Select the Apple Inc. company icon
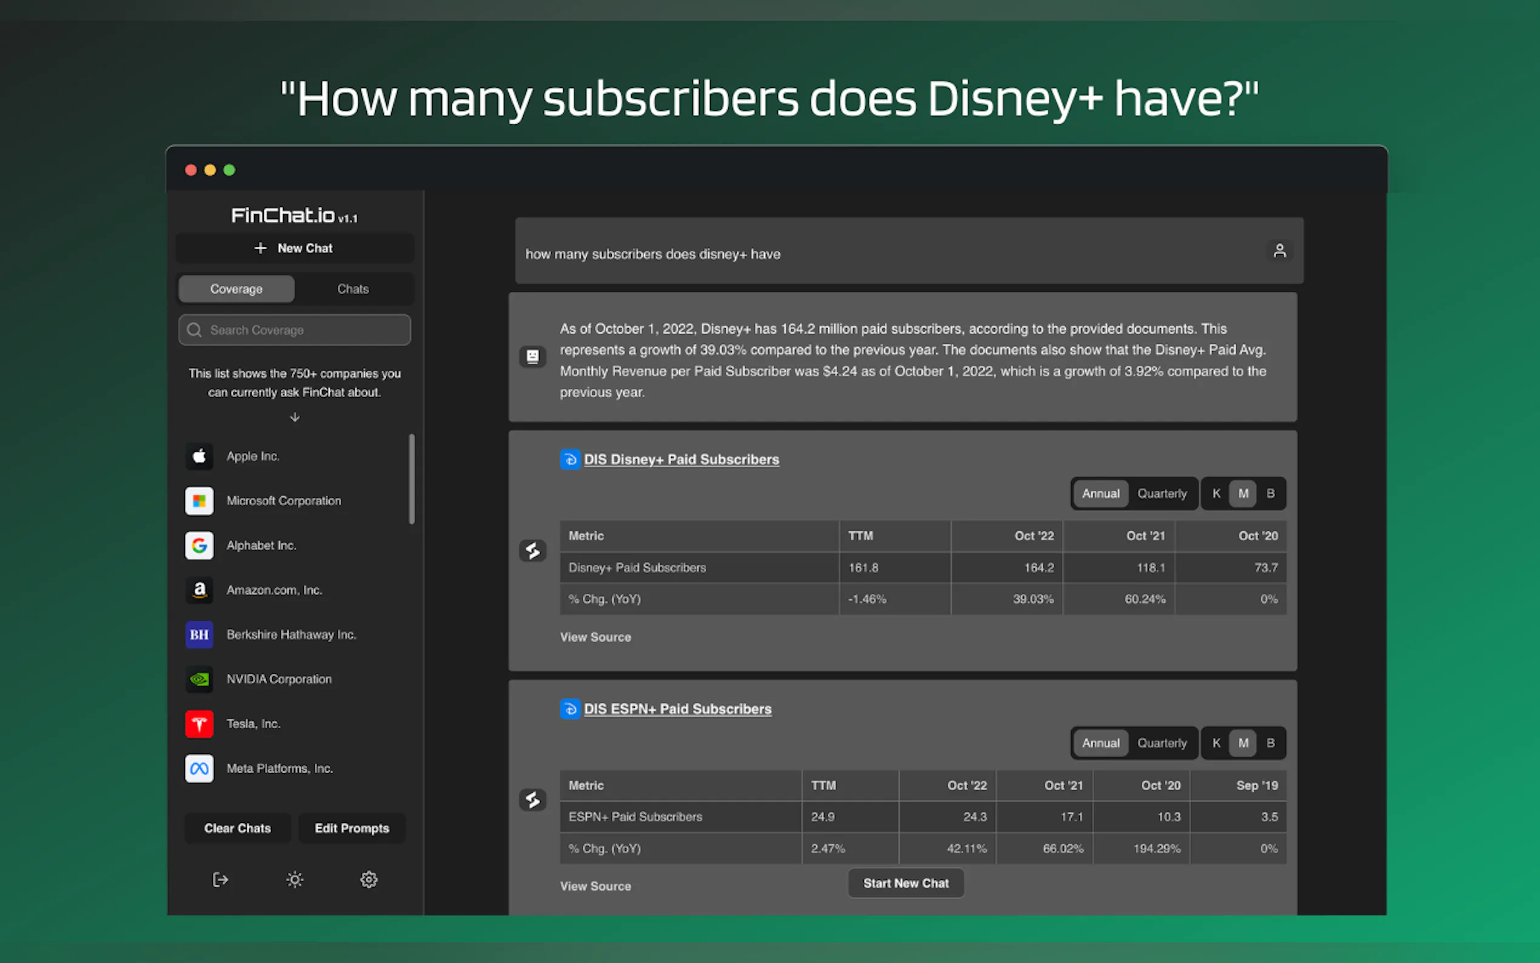This screenshot has width=1540, height=963. point(199,456)
